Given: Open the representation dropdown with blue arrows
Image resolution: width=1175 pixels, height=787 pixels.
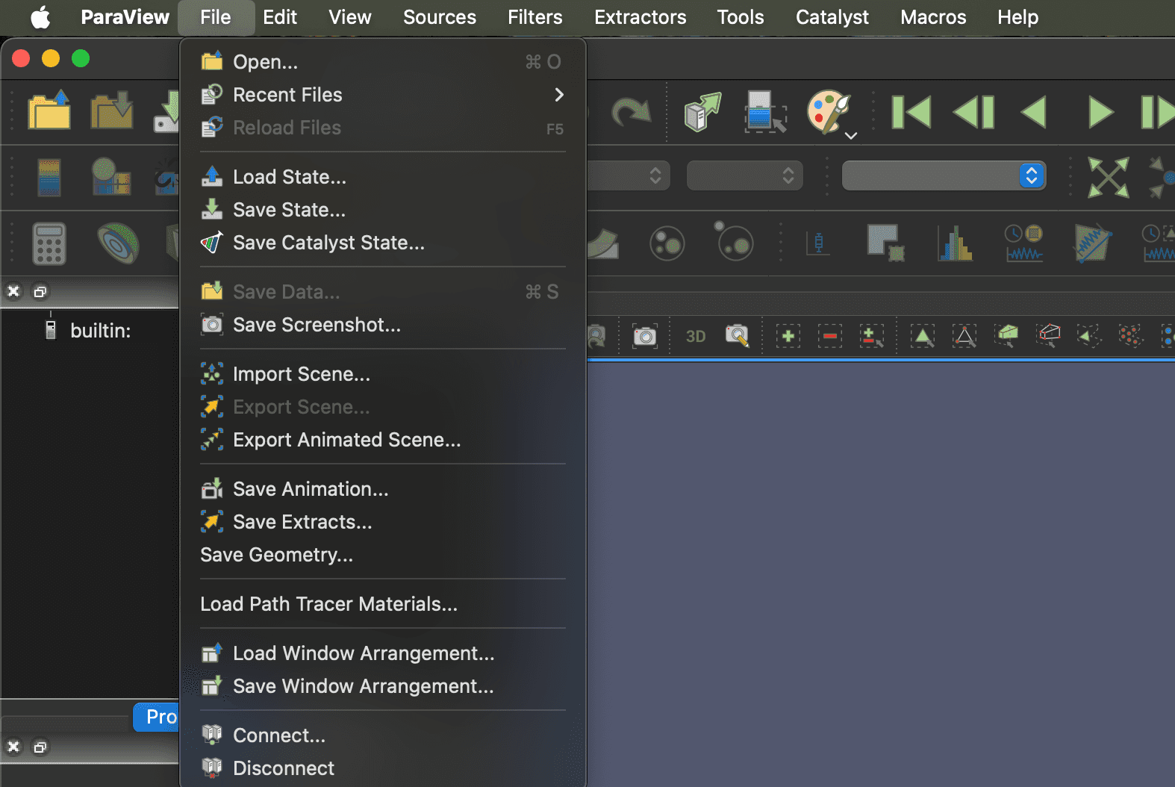Looking at the screenshot, I should point(1031,176).
